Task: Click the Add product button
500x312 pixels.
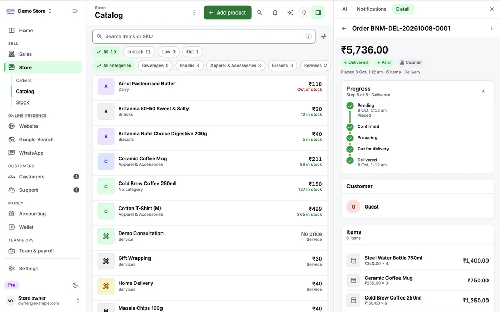Action: point(228,12)
